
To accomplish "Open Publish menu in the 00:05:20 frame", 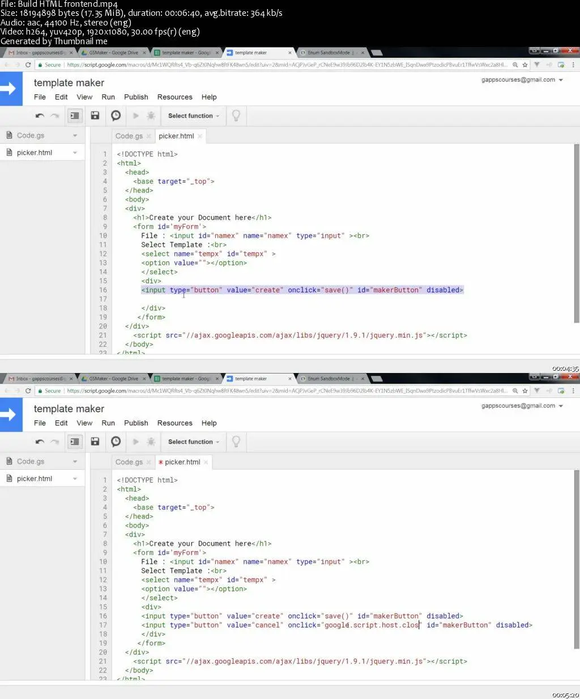I will (x=136, y=423).
